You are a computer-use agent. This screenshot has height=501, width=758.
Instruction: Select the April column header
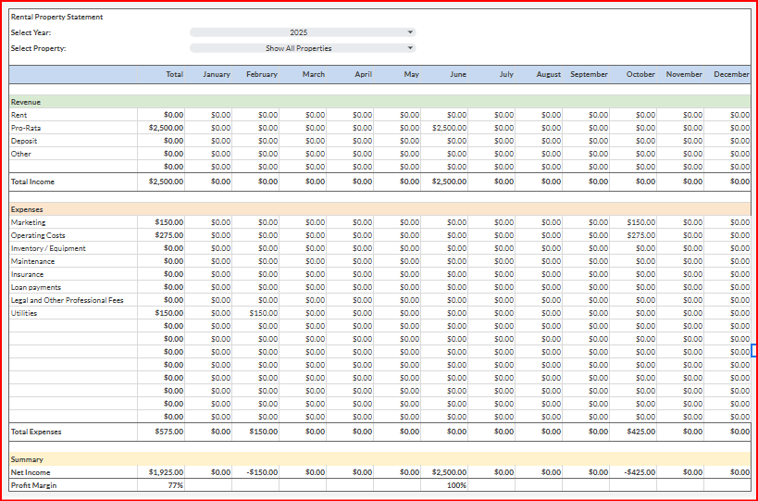(350, 74)
